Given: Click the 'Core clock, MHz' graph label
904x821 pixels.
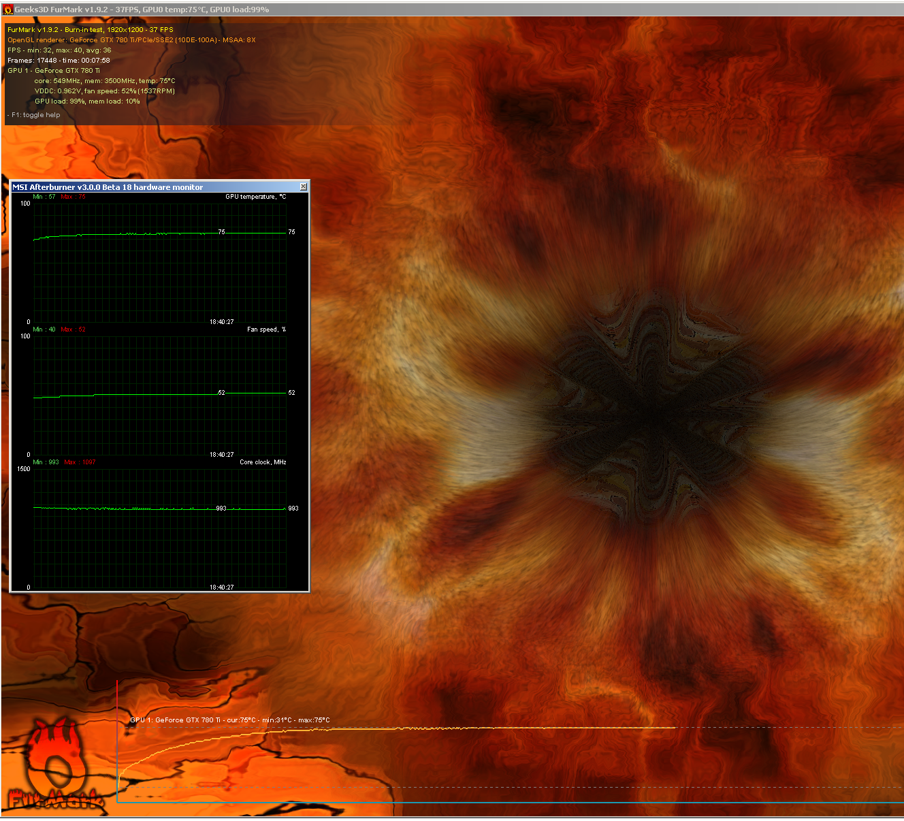Looking at the screenshot, I should [x=263, y=462].
